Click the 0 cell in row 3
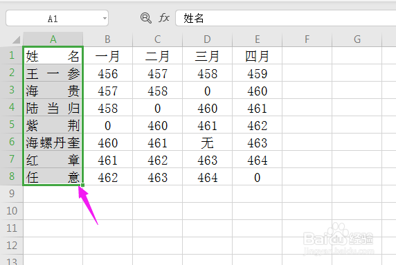Image resolution: width=396 pixels, height=265 pixels. click(207, 90)
